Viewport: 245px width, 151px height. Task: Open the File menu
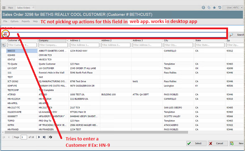[x=5, y=21]
